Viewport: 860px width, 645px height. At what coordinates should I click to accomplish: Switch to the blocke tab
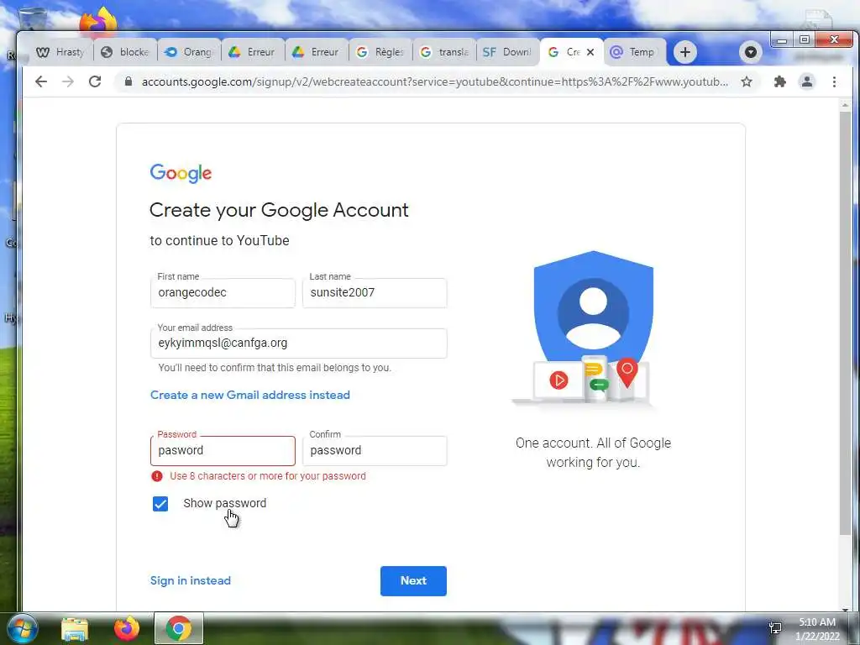(x=125, y=52)
